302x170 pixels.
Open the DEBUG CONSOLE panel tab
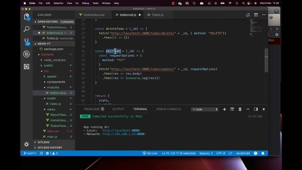(x=168, y=109)
